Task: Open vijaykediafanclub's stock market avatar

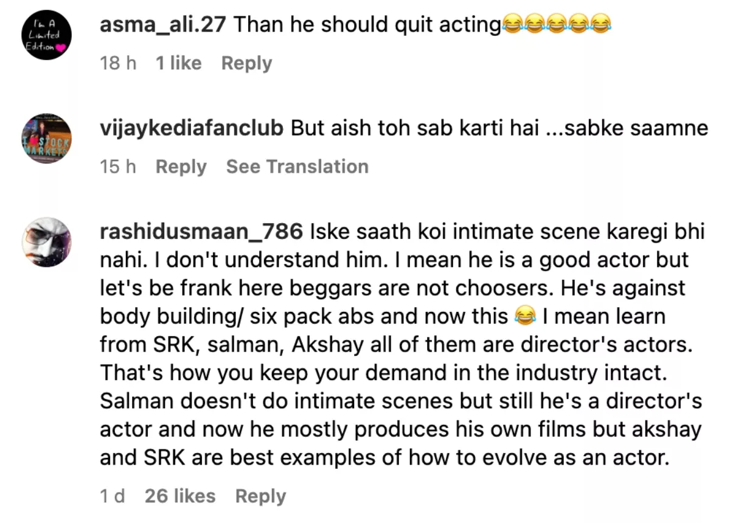Action: 46,138
